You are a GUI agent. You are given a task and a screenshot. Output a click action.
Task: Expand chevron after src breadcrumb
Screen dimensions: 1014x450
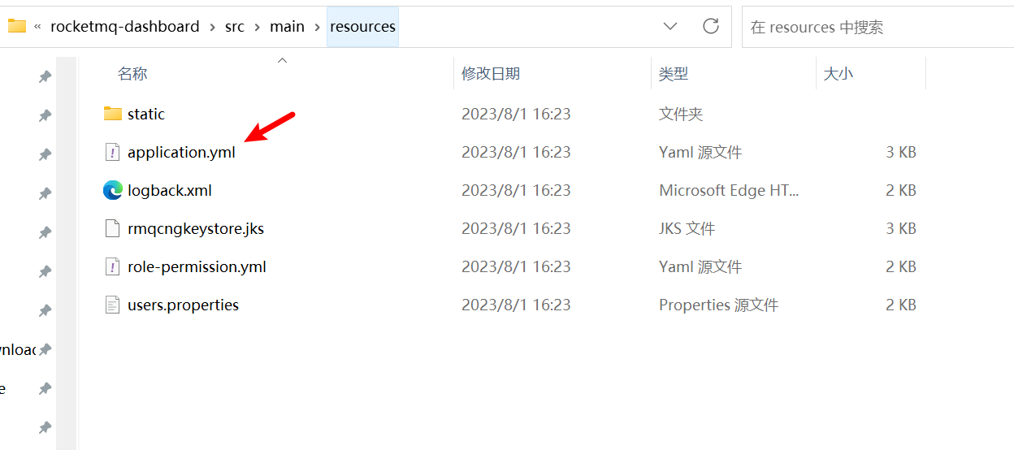pos(258,27)
